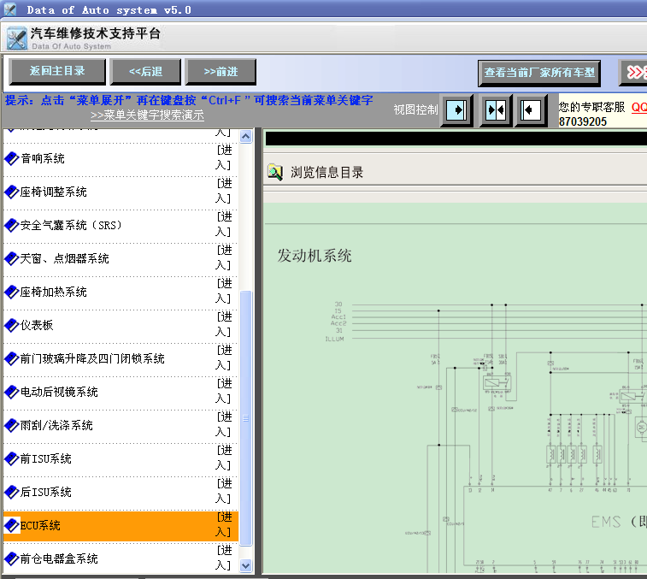Image resolution: width=647 pixels, height=579 pixels.
Task: Enter [进入] for highlighted ECU系统
Action: point(224,525)
